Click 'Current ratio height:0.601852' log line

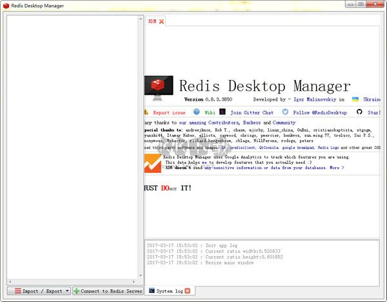tap(215, 257)
